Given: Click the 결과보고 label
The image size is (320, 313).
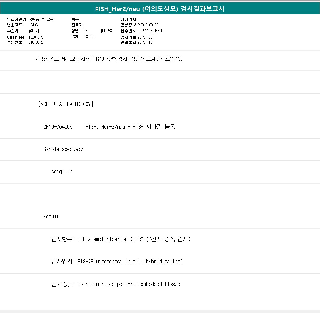Looking at the screenshot, I should pyautogui.click(x=128, y=42).
